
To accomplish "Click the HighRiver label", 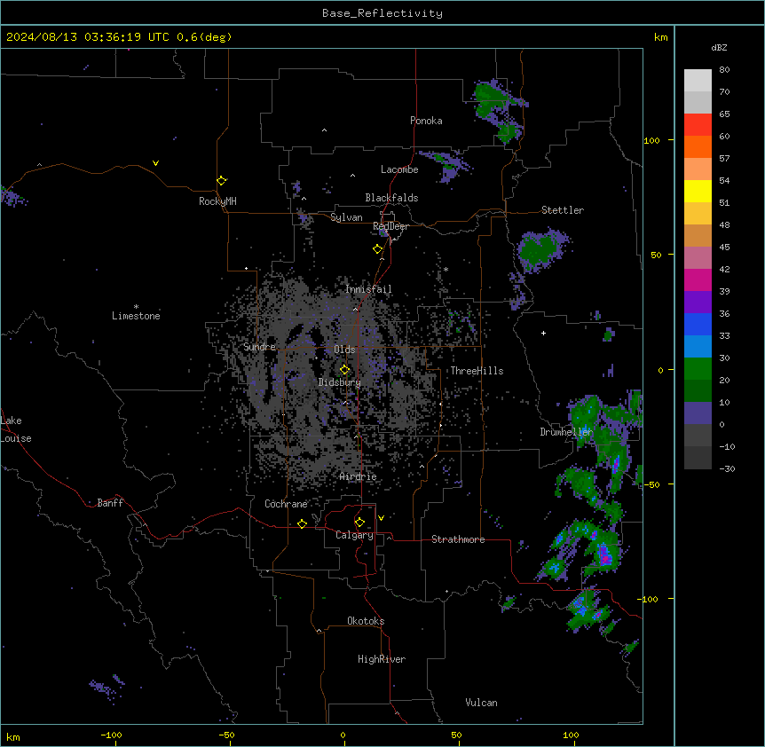I will tap(382, 659).
